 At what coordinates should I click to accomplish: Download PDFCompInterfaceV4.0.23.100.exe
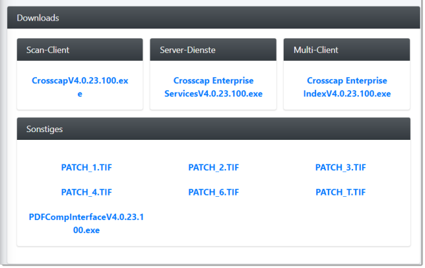(86, 223)
